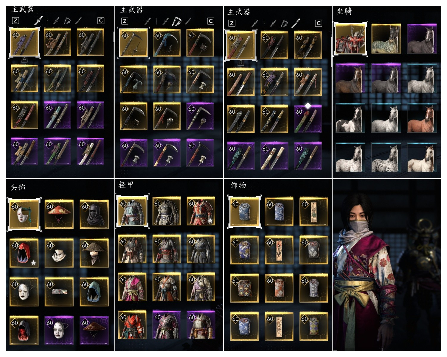Pick the scaled kirin horse mount

coord(386,39)
